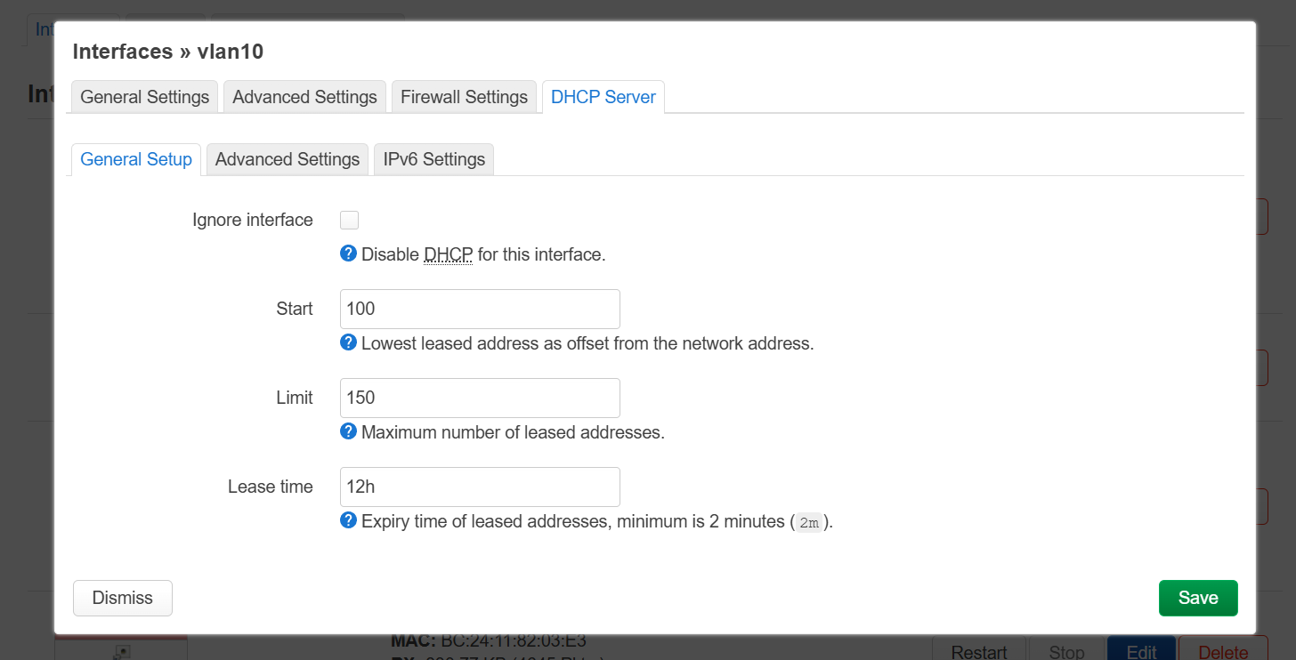Enable the Ignore interface checkbox
Image resolution: width=1296 pixels, height=660 pixels.
pos(350,221)
